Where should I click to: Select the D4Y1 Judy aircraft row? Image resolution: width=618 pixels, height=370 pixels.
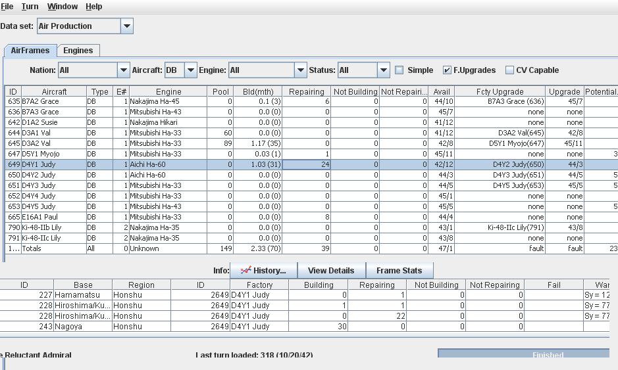point(311,164)
